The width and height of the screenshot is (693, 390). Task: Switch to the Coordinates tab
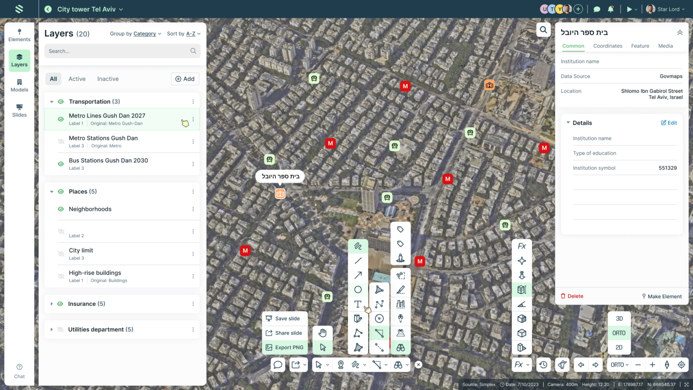pos(607,46)
